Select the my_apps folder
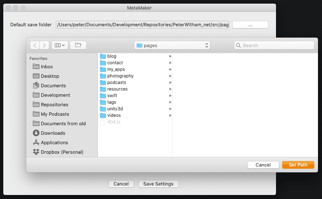The image size is (322, 199). pos(135,69)
